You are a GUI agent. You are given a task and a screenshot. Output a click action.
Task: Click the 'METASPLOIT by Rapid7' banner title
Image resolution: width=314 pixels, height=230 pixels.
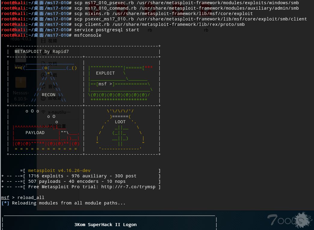click(x=42, y=51)
